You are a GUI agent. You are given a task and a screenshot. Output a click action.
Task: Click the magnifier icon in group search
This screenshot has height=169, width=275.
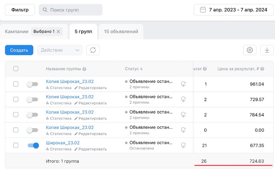point(45,10)
